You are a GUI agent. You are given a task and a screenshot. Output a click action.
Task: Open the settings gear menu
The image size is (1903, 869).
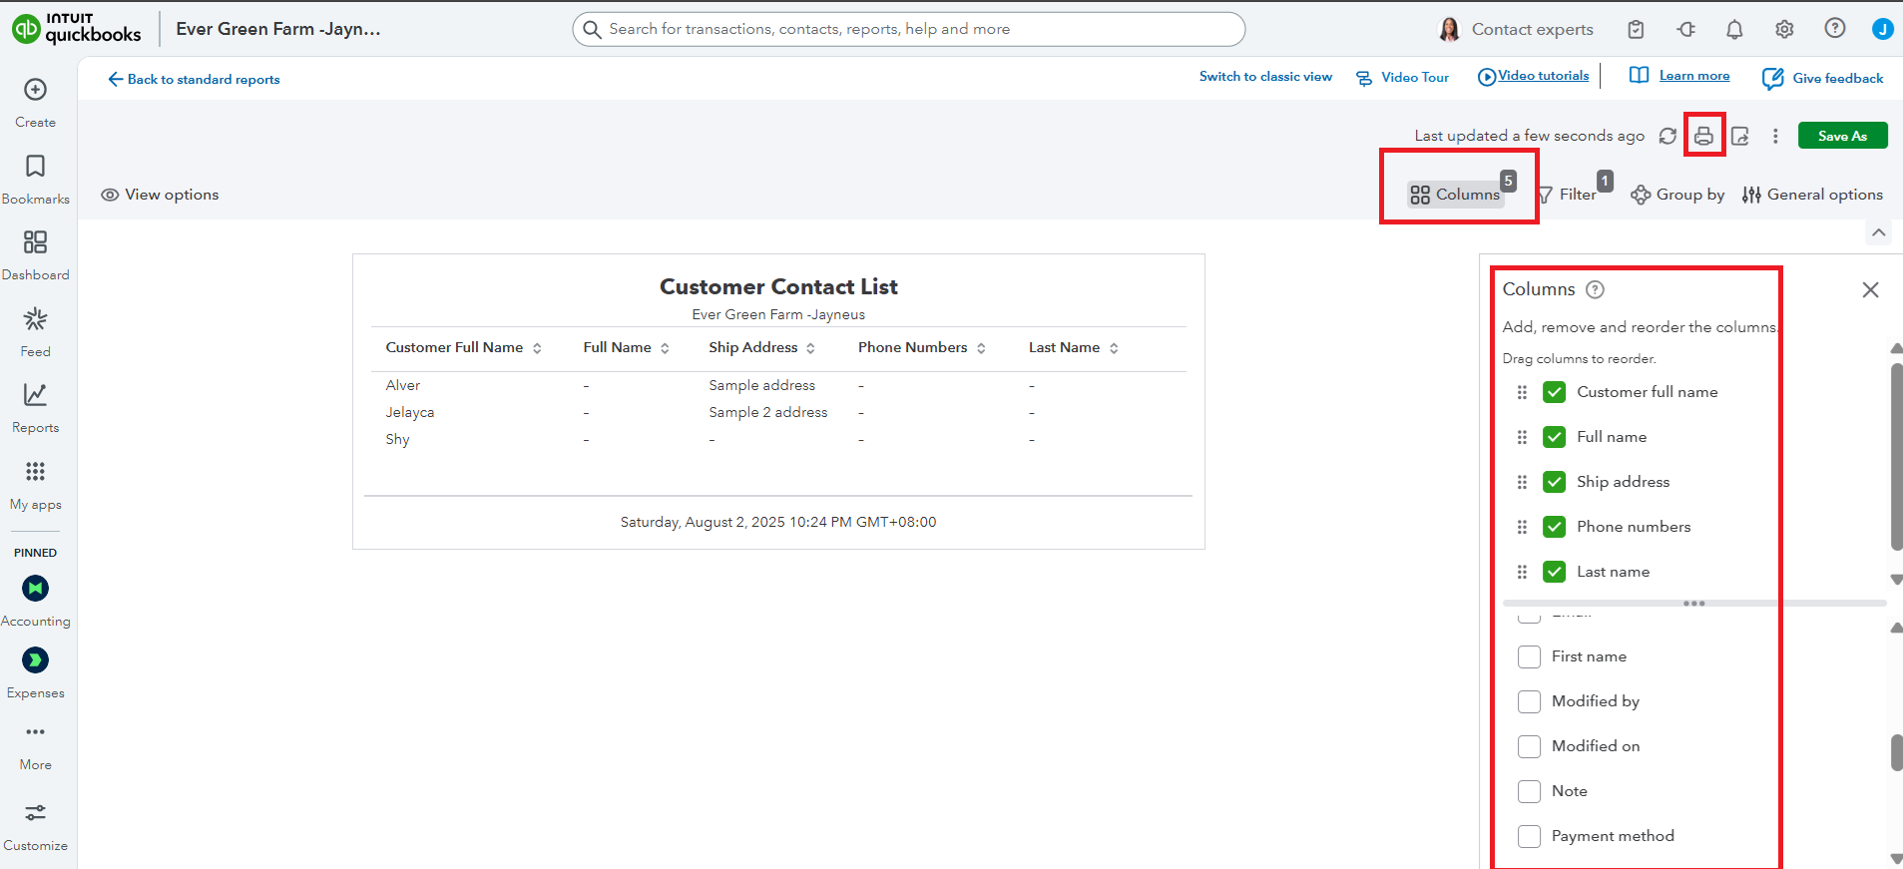point(1784,29)
